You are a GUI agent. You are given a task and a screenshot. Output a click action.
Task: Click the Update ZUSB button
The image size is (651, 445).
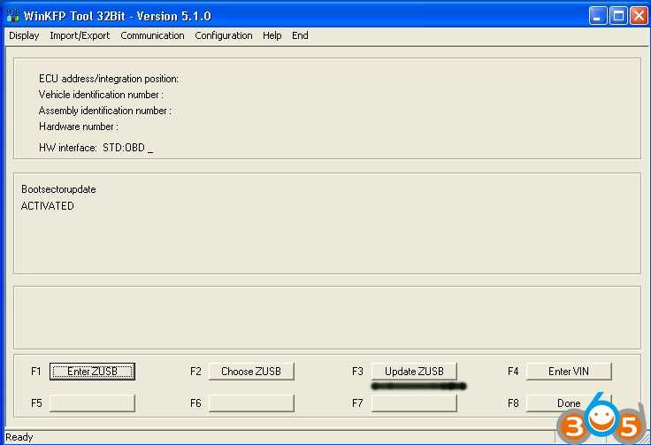(414, 372)
